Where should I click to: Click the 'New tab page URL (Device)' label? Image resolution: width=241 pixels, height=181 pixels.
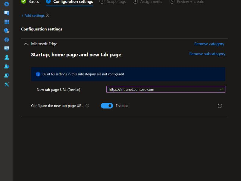(58, 90)
